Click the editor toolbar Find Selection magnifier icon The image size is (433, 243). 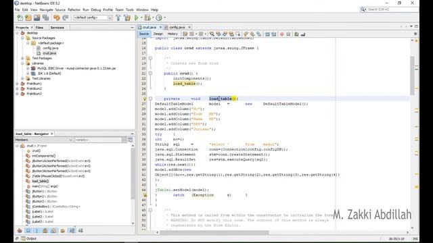212,34
